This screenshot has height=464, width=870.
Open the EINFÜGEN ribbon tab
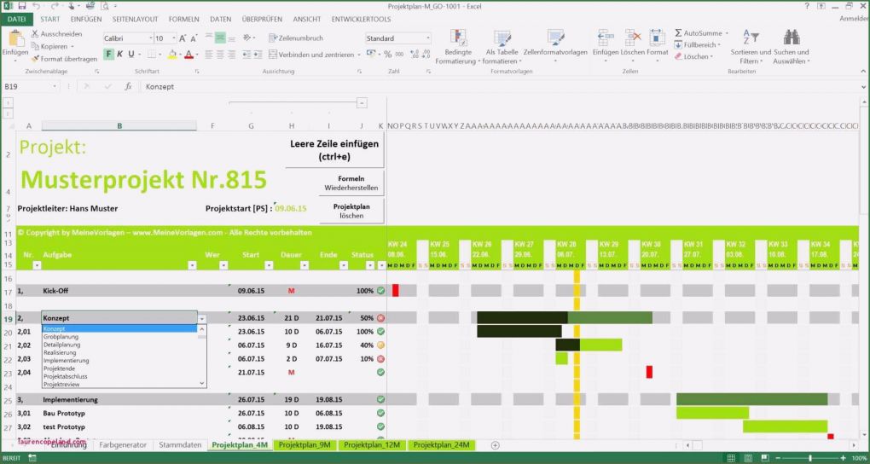[x=86, y=19]
